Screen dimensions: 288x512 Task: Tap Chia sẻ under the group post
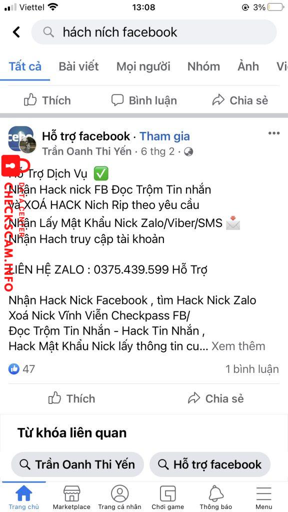pos(216,398)
